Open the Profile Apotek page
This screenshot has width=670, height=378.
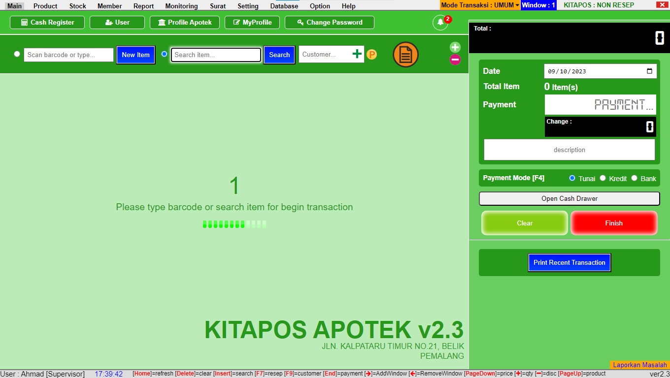pyautogui.click(x=185, y=23)
